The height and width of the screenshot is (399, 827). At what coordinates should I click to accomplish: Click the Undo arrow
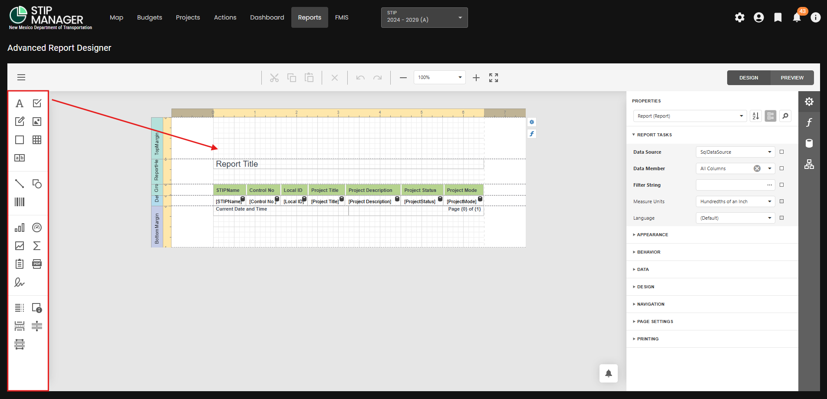[x=360, y=78]
